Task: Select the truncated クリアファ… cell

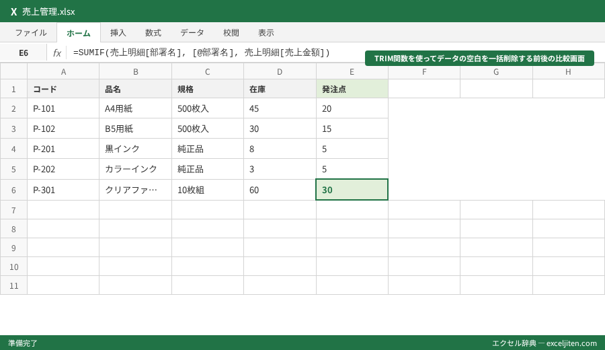Action: pos(135,190)
